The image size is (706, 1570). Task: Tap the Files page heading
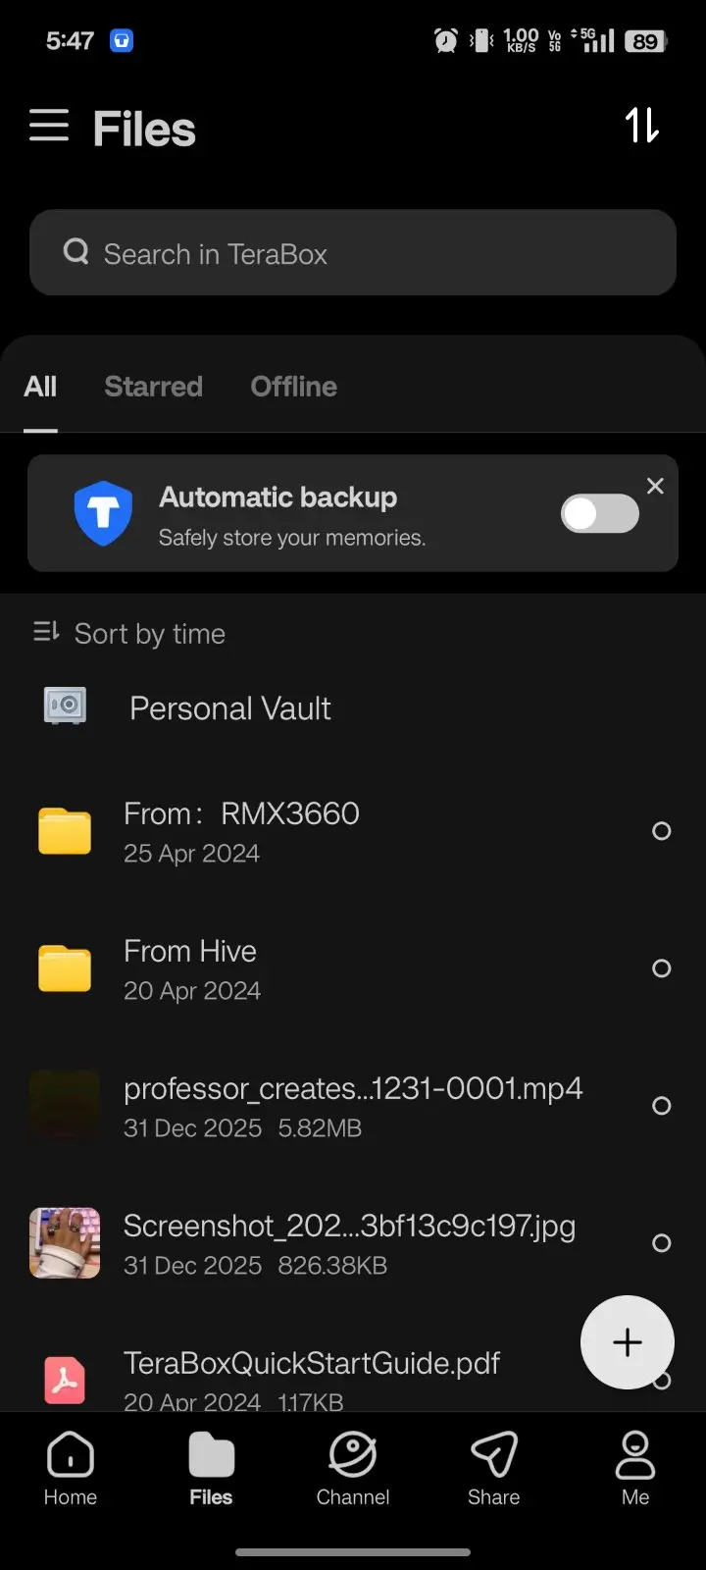tap(144, 129)
